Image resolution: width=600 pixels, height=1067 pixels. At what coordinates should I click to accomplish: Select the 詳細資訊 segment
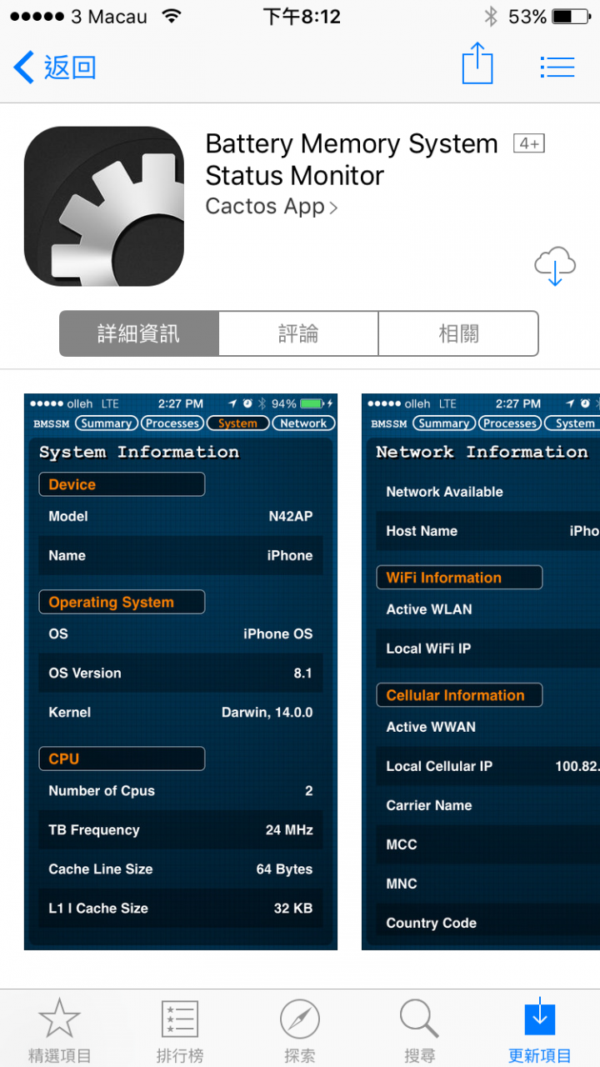139,333
